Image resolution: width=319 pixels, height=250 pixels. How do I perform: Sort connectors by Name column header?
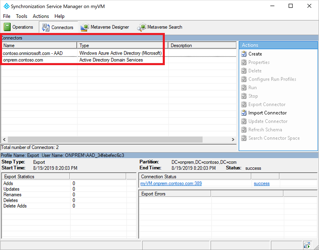pyautogui.click(x=40, y=46)
